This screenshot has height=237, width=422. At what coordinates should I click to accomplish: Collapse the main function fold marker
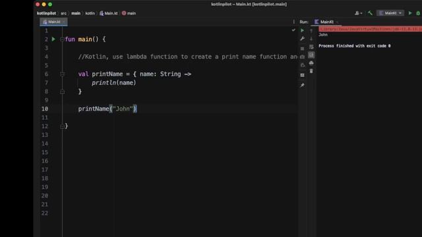62,39
